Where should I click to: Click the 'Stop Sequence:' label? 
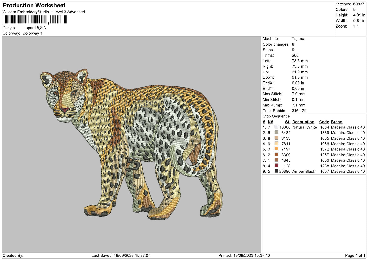(277, 116)
